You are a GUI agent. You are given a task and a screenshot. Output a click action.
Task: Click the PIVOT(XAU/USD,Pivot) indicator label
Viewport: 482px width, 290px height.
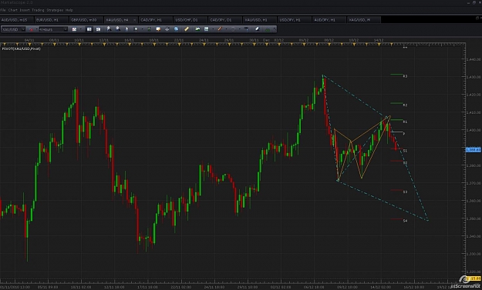click(x=21, y=48)
